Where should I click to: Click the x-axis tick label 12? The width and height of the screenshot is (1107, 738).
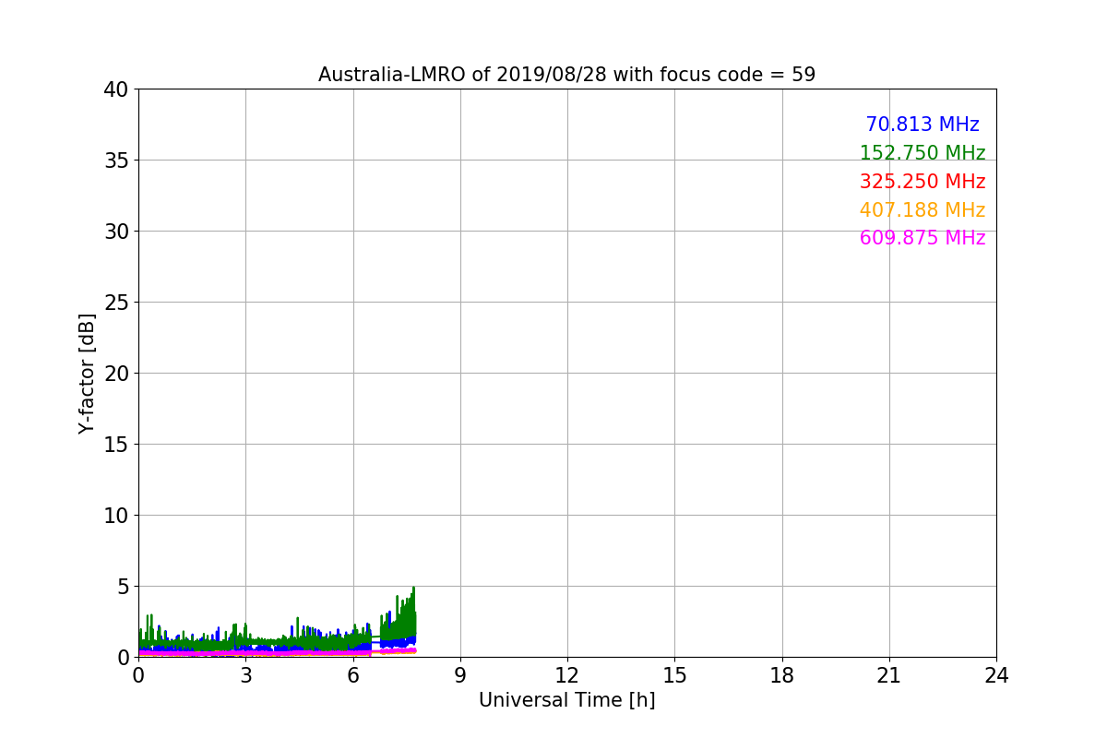pos(566,675)
